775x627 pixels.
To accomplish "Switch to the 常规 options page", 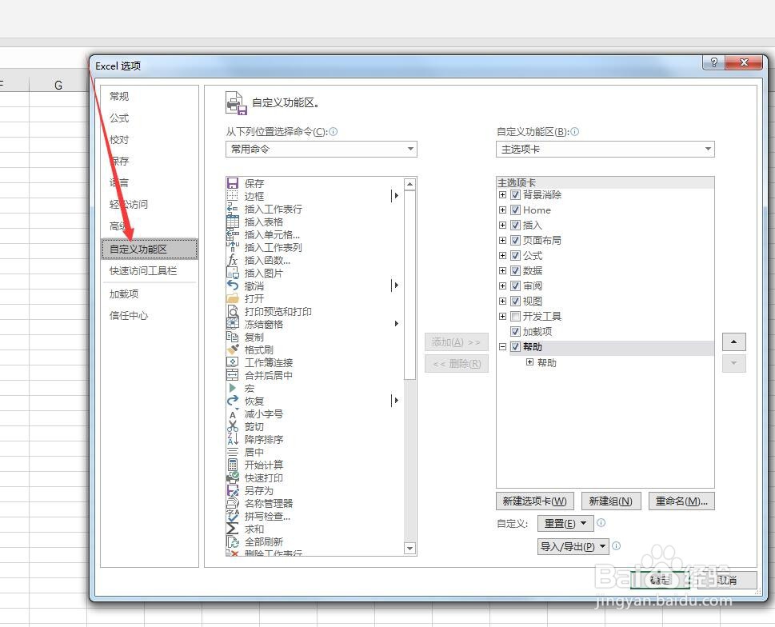I will pyautogui.click(x=119, y=96).
